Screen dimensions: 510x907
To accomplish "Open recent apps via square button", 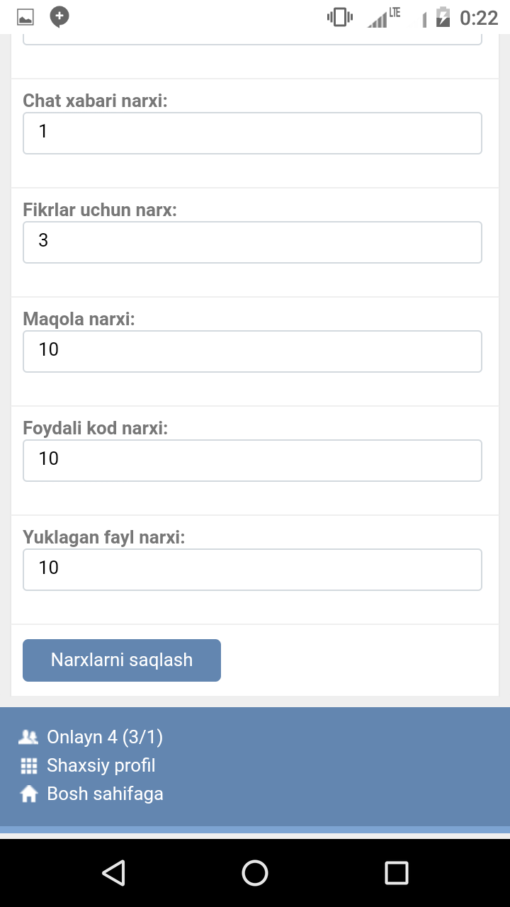I will pos(396,873).
